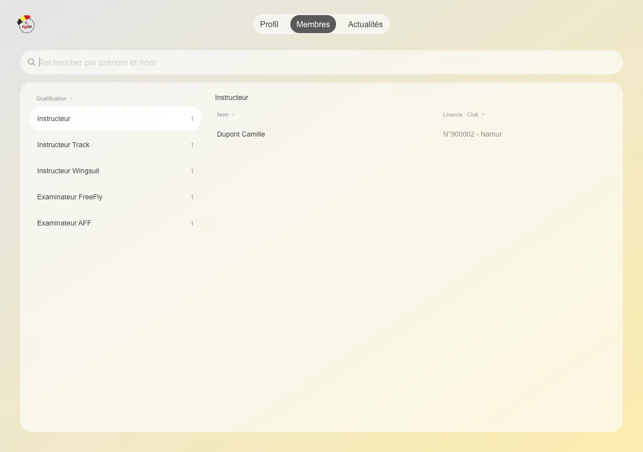Select the Membres tab

pos(313,24)
